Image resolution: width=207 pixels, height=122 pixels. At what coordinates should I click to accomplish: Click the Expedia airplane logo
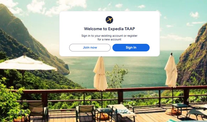(109, 20)
